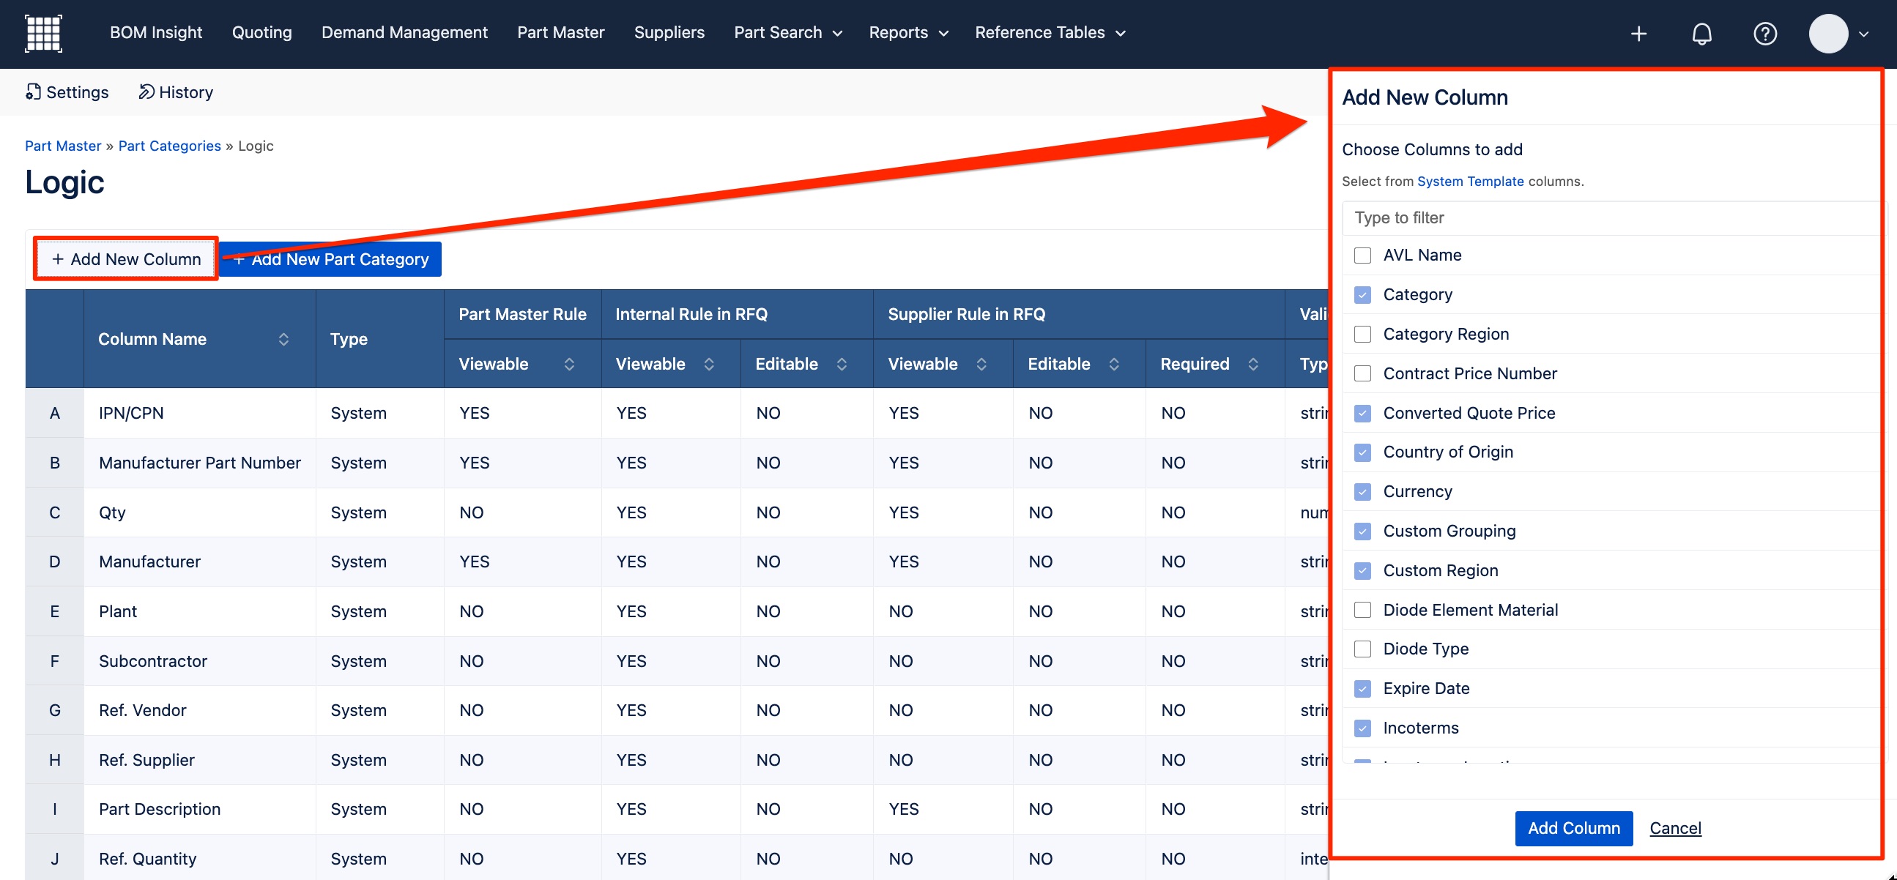1897x880 pixels.
Task: Click the plus icon in top bar
Action: tap(1638, 34)
